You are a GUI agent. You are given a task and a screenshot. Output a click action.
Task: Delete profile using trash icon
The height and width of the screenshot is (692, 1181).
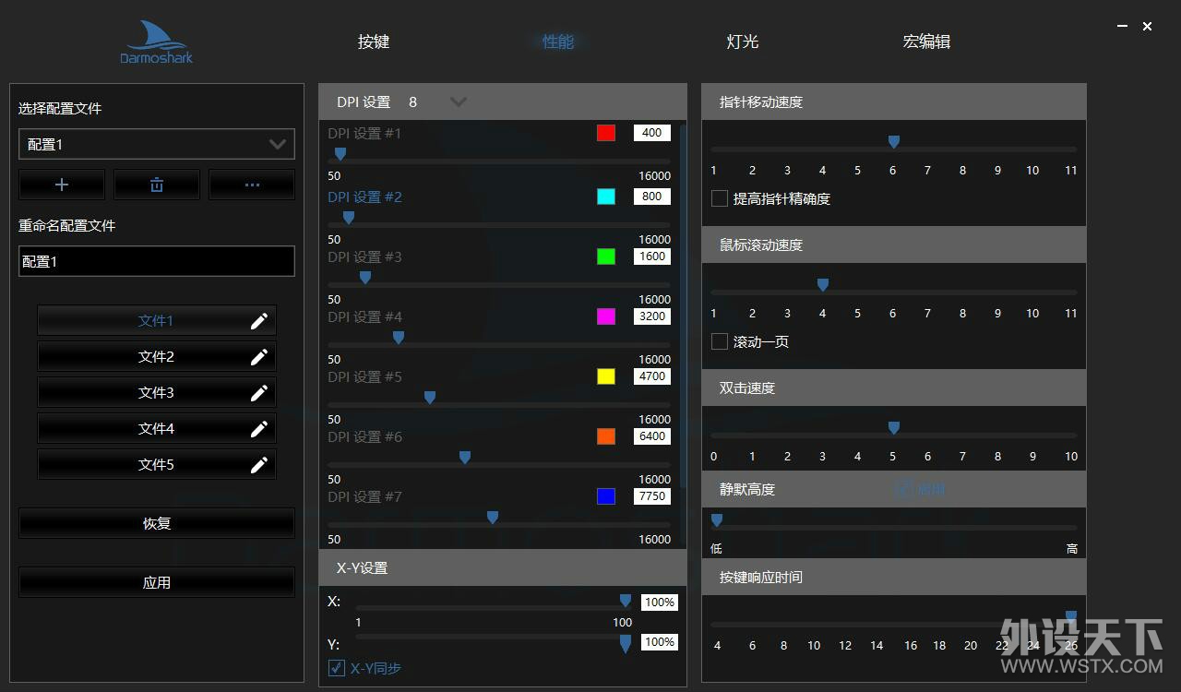(x=157, y=185)
